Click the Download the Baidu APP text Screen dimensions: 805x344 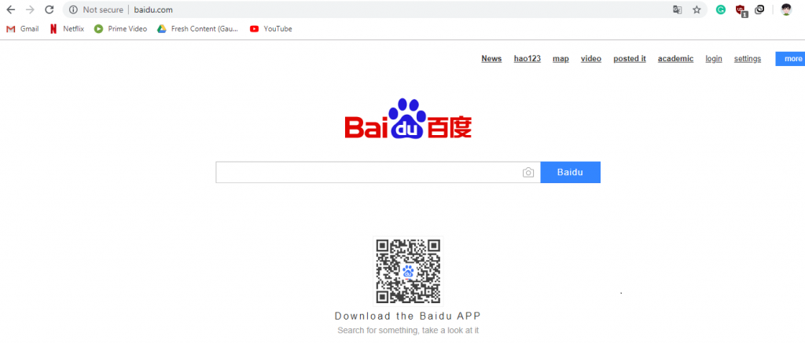pos(408,316)
